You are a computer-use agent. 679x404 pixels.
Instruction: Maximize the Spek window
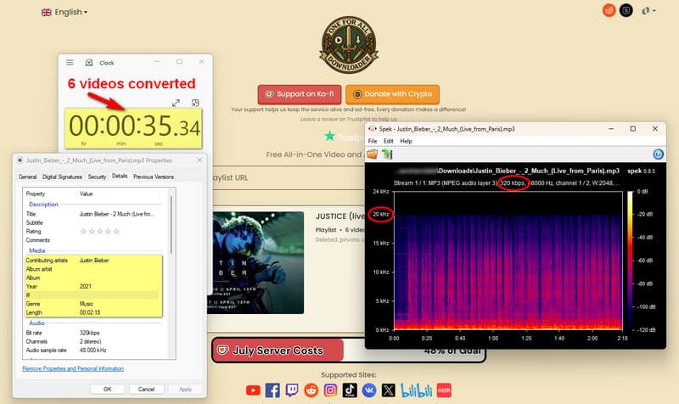pyautogui.click(x=632, y=129)
